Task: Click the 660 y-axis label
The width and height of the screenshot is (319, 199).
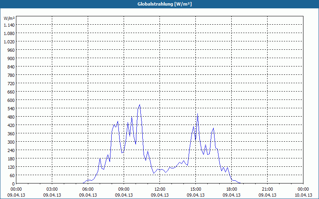Action: click(x=11, y=92)
